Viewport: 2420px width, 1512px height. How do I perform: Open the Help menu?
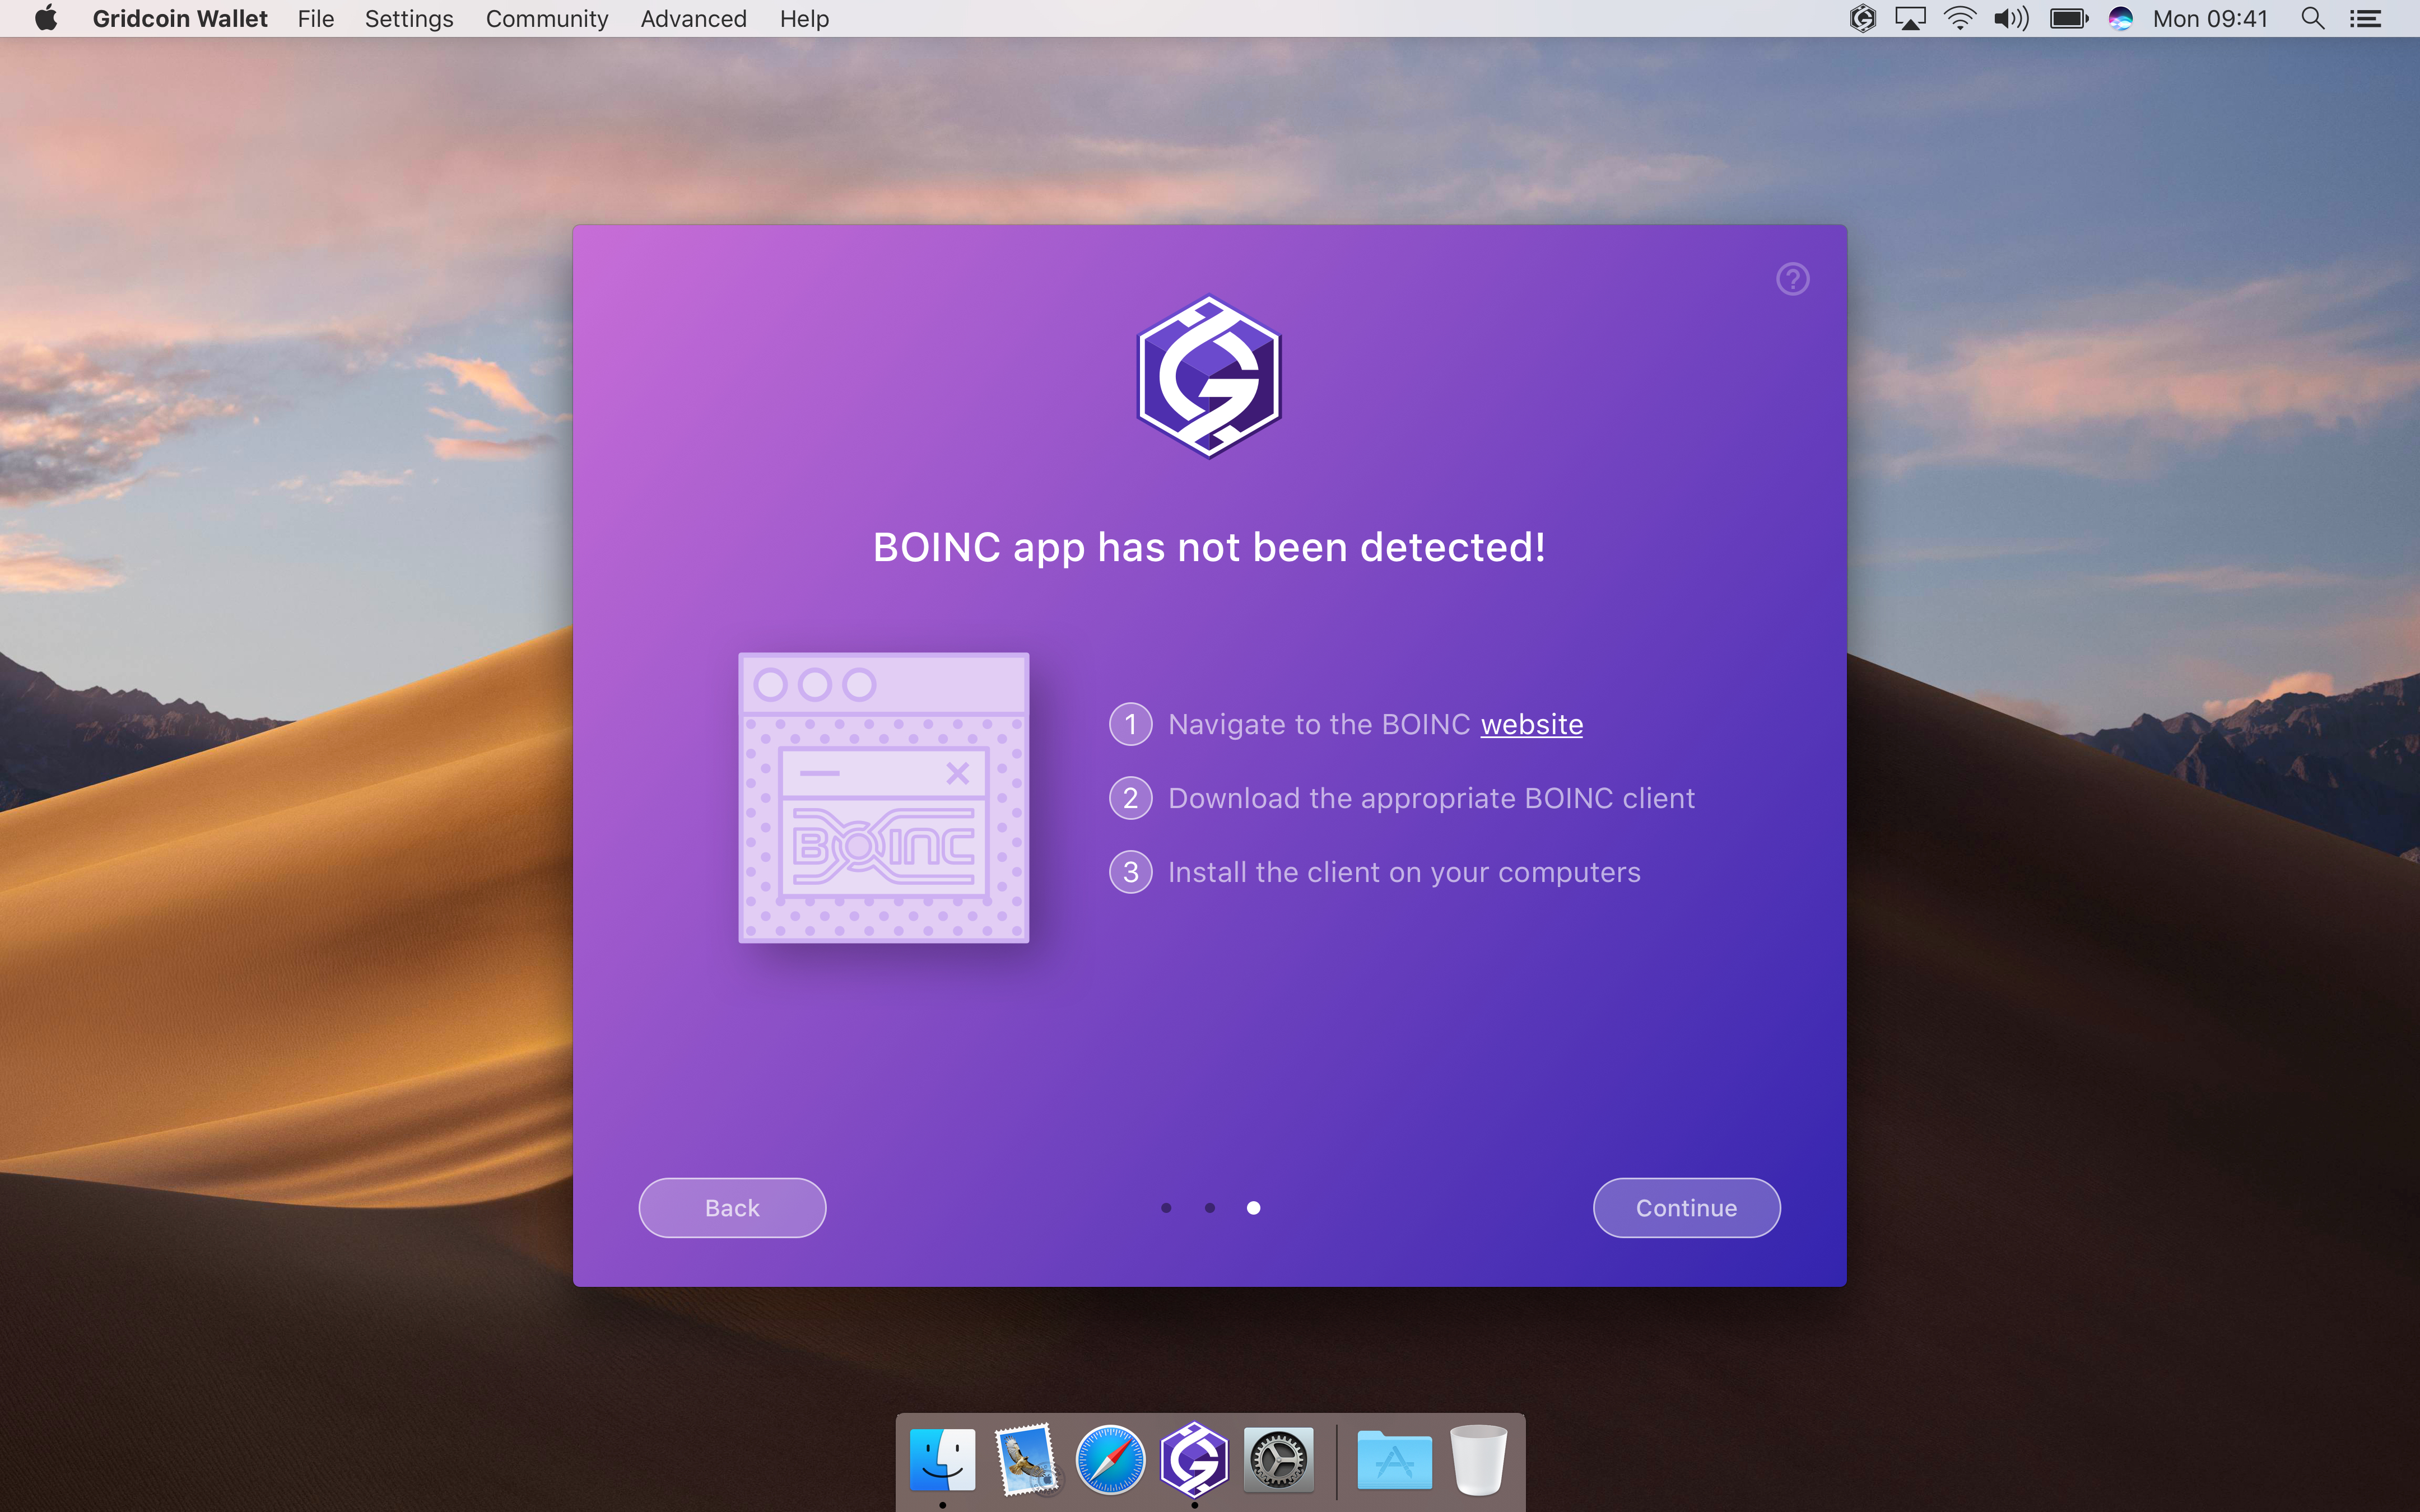pyautogui.click(x=804, y=19)
